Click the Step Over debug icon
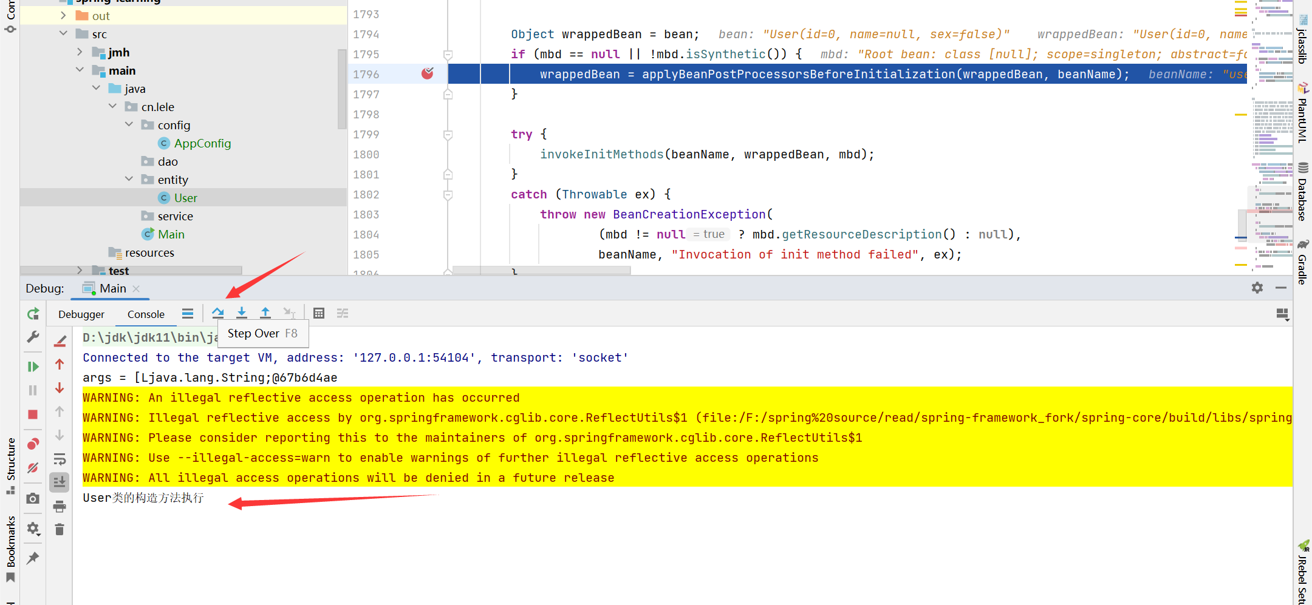Image resolution: width=1312 pixels, height=605 pixels. [218, 313]
